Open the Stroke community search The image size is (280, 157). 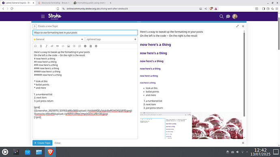tap(222, 16)
